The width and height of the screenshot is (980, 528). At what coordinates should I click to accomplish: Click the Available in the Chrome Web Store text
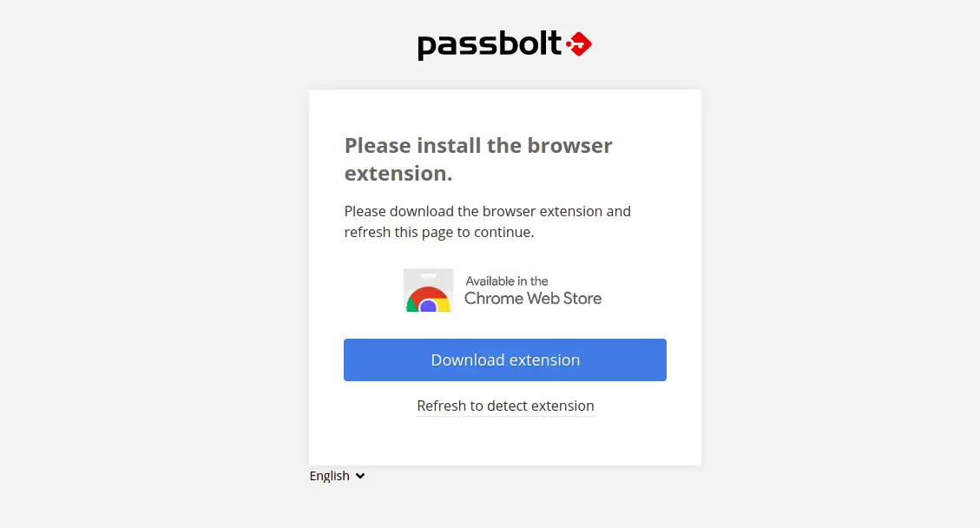[x=532, y=290]
